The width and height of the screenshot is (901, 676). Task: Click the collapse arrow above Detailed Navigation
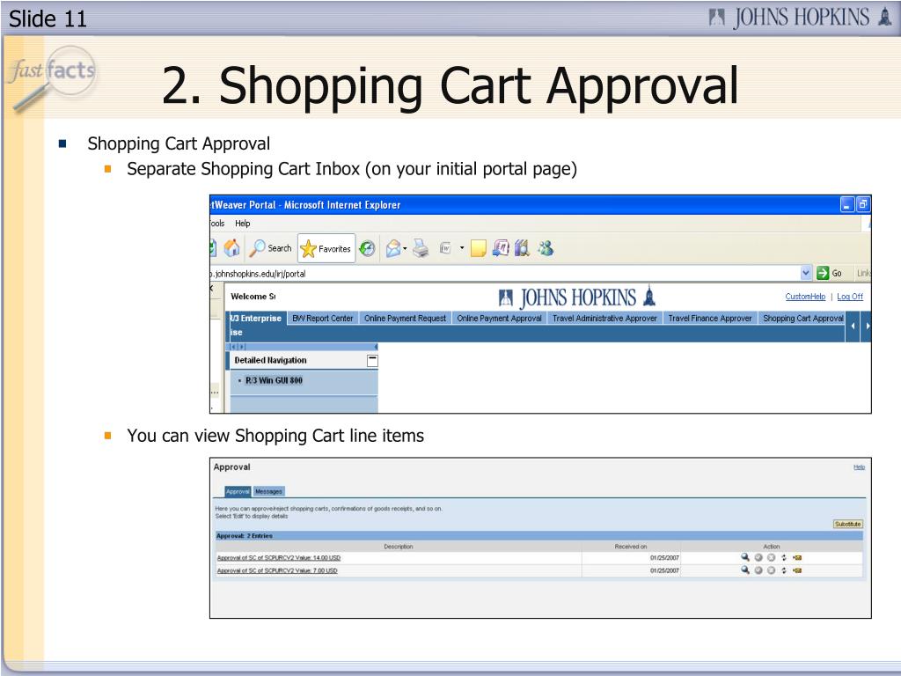click(376, 347)
